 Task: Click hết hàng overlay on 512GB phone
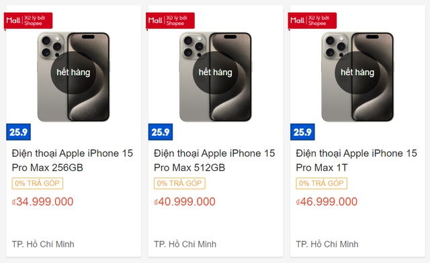pos(215,73)
